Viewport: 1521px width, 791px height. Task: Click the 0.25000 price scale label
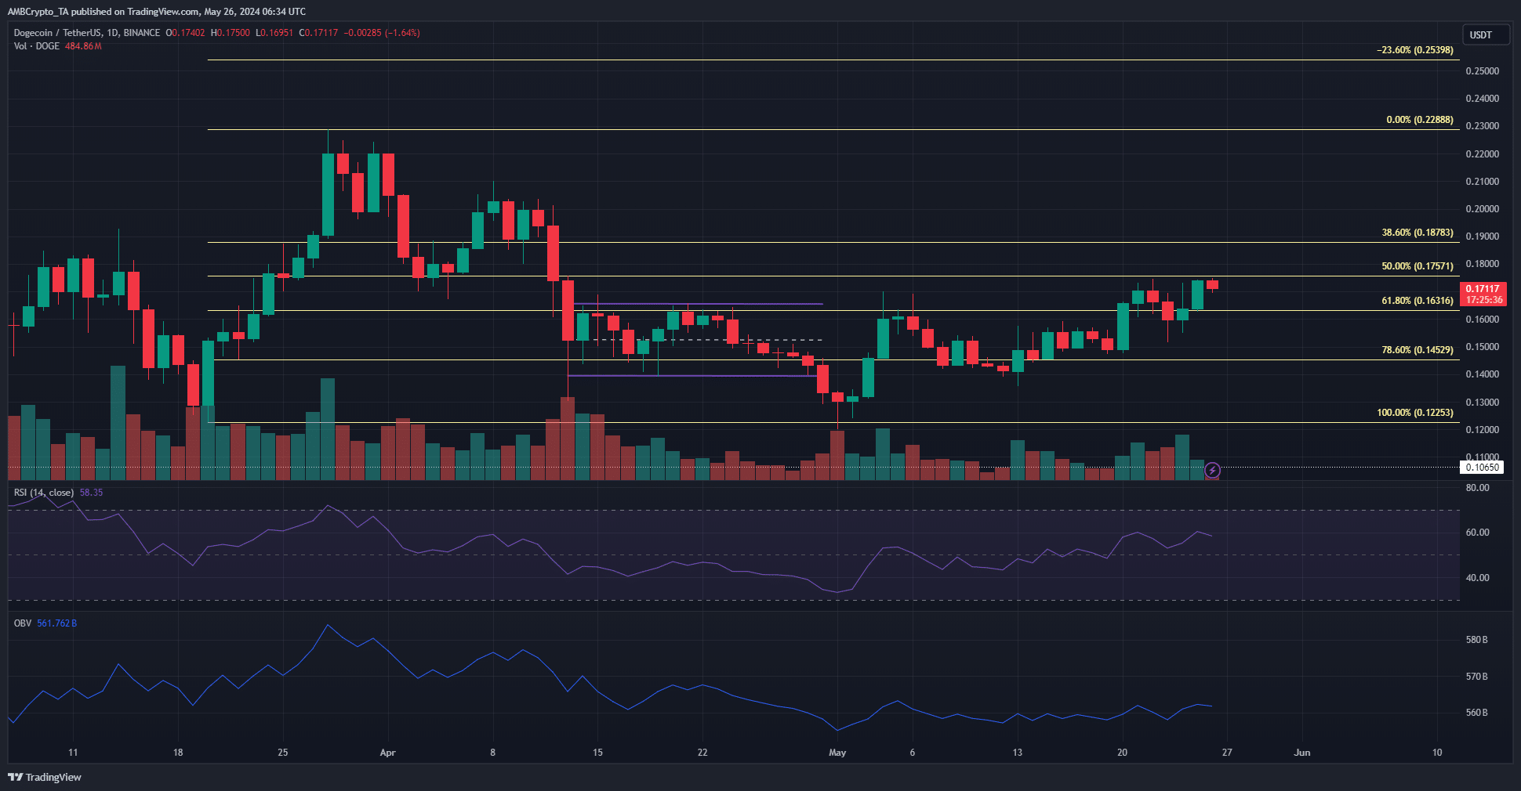pos(1483,71)
